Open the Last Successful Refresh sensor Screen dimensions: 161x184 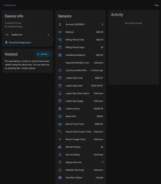[81, 70]
